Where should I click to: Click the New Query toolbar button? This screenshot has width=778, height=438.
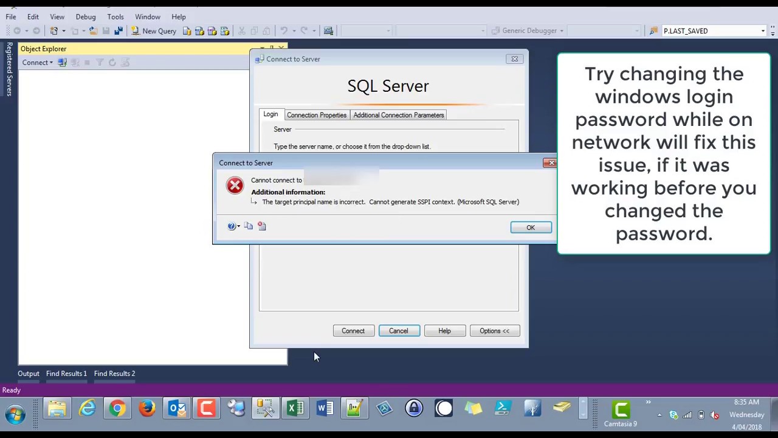(x=154, y=31)
